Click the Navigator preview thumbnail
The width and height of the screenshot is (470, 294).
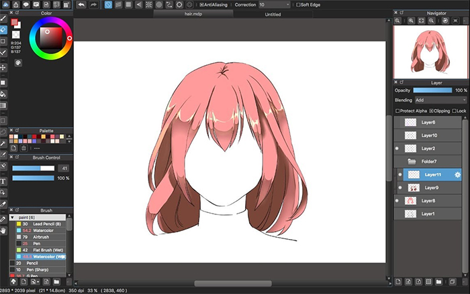point(430,52)
